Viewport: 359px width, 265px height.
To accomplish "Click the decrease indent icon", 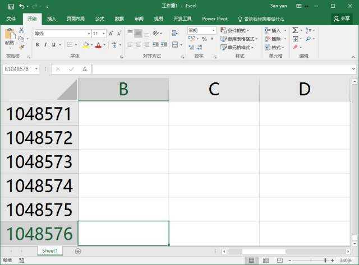I will point(155,45).
